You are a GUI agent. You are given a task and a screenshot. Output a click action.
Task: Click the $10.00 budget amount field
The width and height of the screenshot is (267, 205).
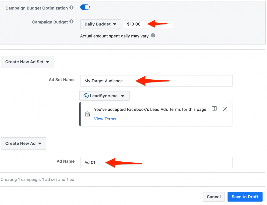tap(148, 24)
